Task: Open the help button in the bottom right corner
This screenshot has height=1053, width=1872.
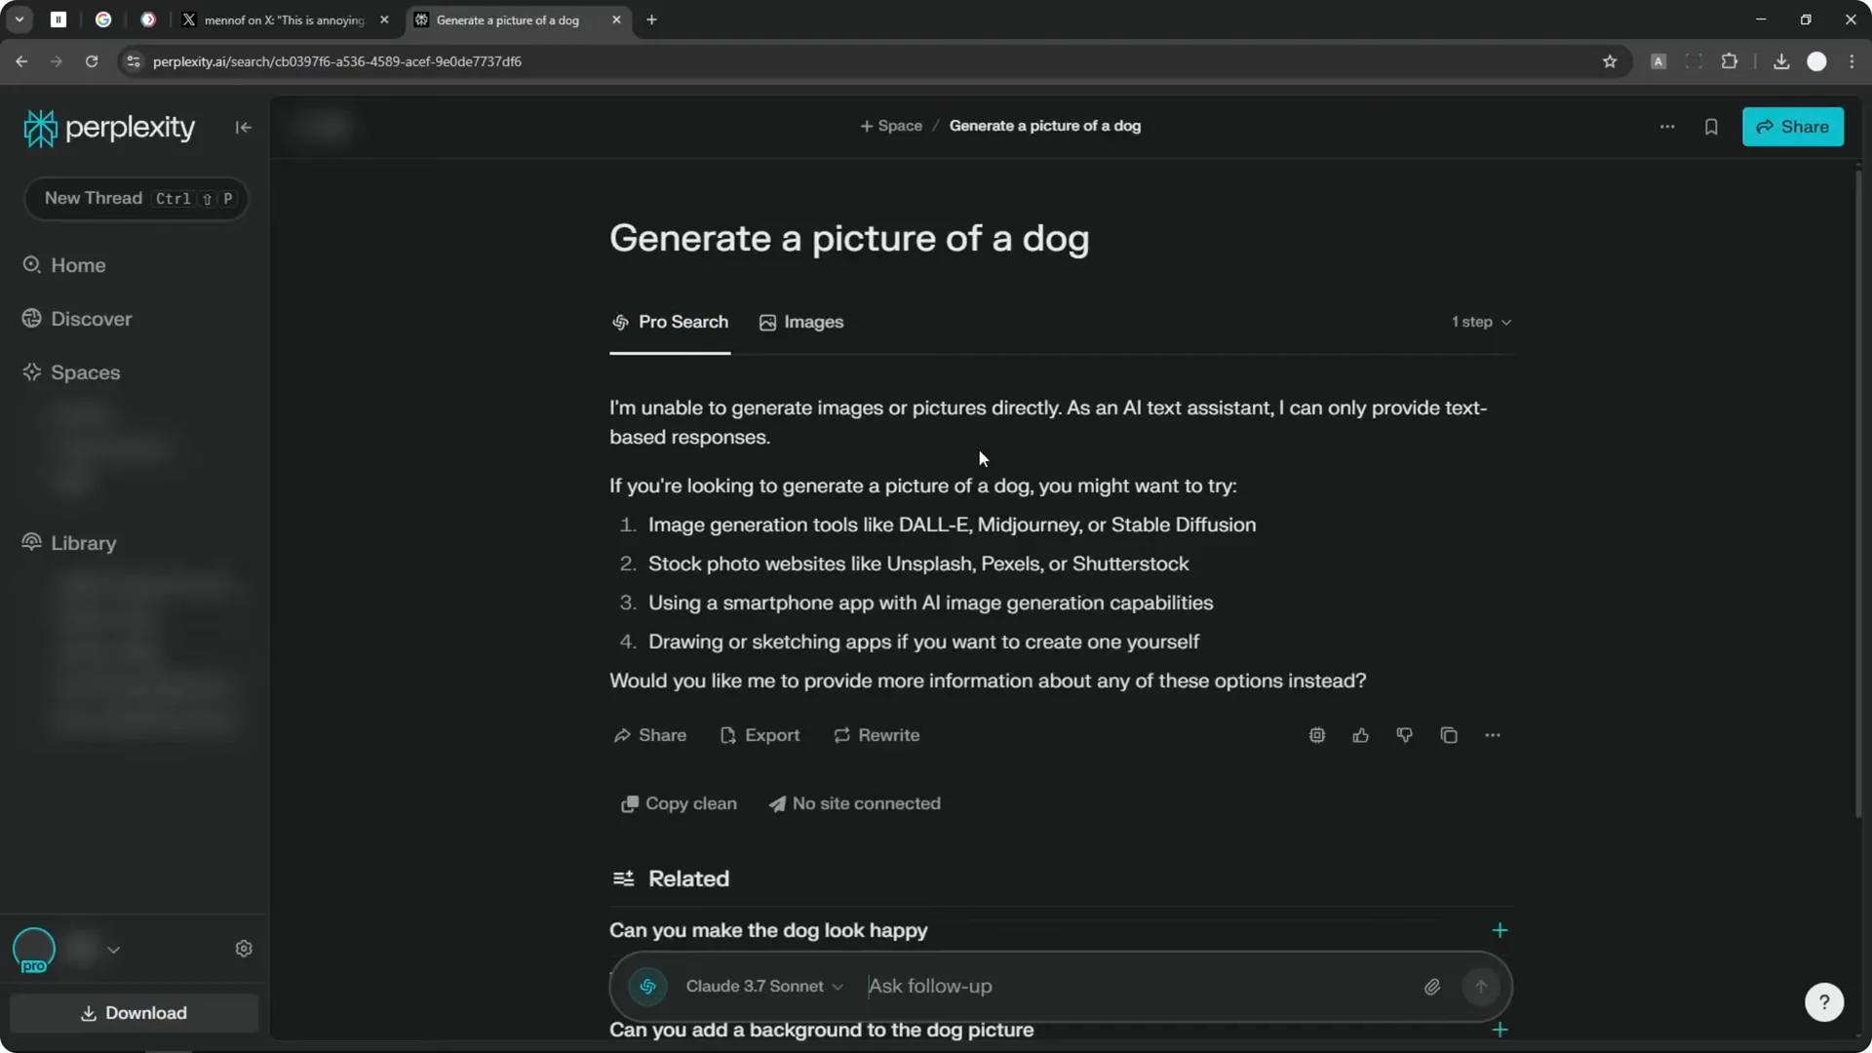Action: [1824, 1001]
